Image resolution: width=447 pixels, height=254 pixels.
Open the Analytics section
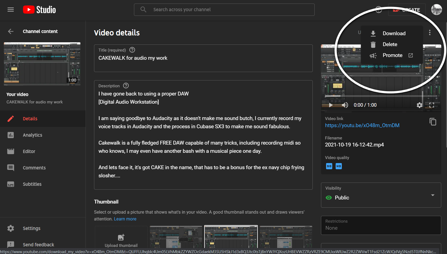coord(43,135)
